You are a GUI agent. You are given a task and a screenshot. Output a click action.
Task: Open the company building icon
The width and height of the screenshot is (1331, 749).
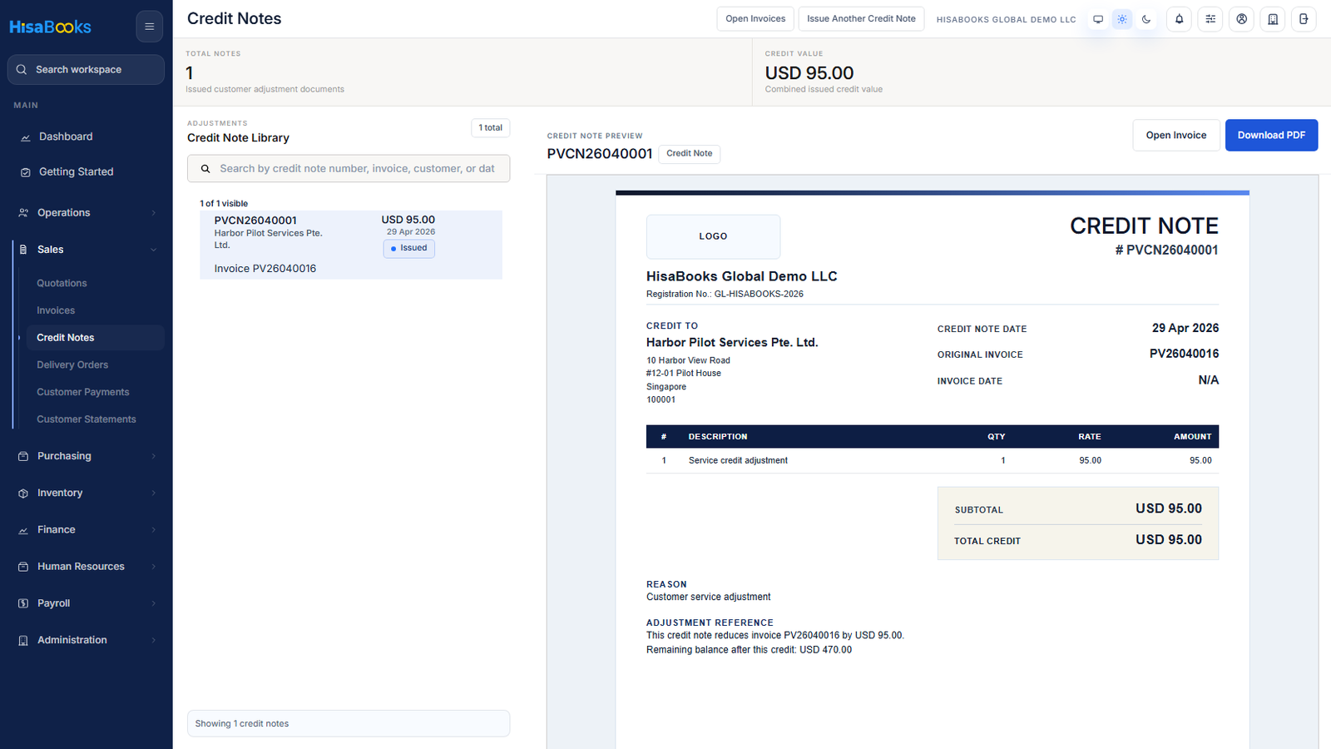[x=1273, y=19]
